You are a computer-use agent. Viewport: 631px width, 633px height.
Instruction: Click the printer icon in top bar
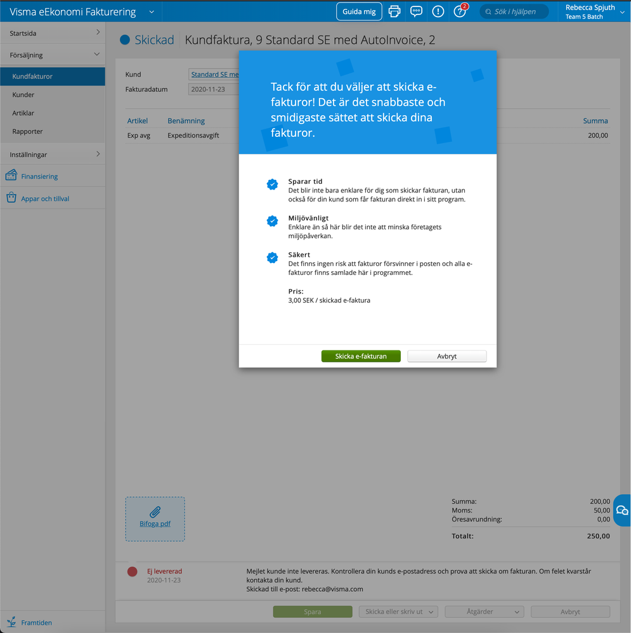coord(394,11)
